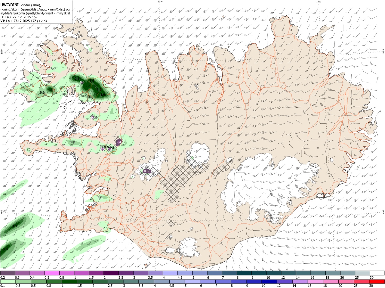385x288 pixels.
Task: Click the dark teal snow swatch between 8 and 9
Action: (x=244, y=273)
